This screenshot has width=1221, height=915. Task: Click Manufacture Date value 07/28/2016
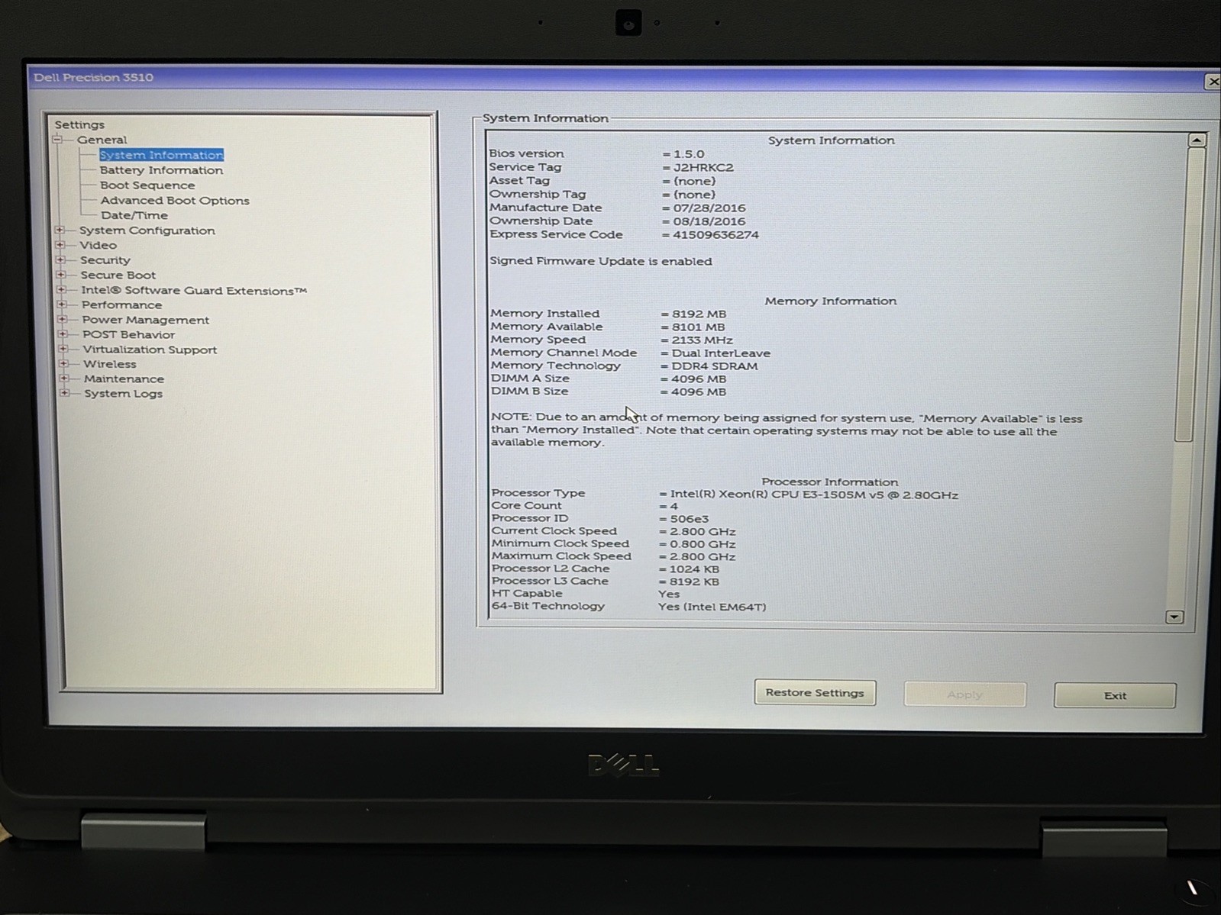(x=709, y=208)
